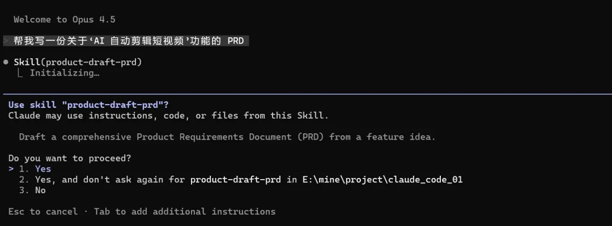Click the "Esc to cancel" hint

click(43, 211)
